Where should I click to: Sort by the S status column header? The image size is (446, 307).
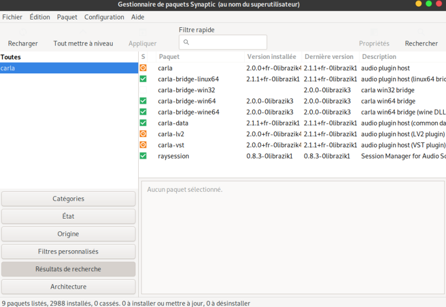coord(143,57)
